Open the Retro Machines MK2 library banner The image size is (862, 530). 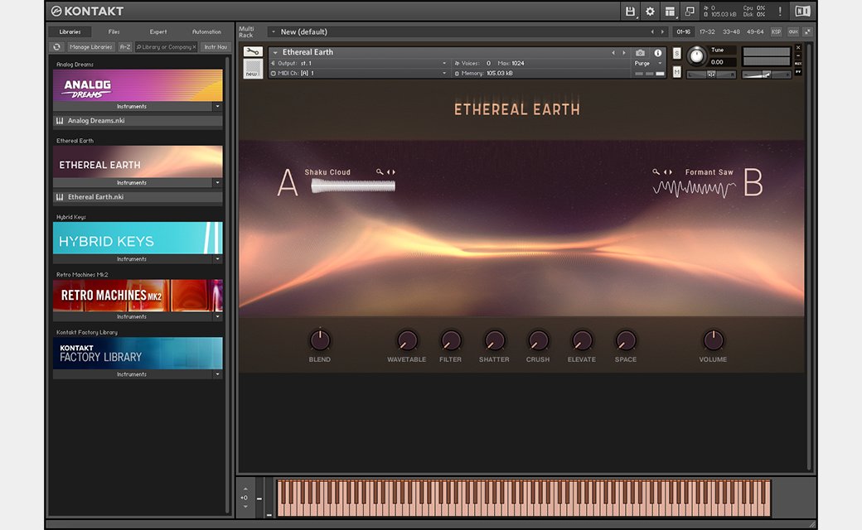point(138,296)
